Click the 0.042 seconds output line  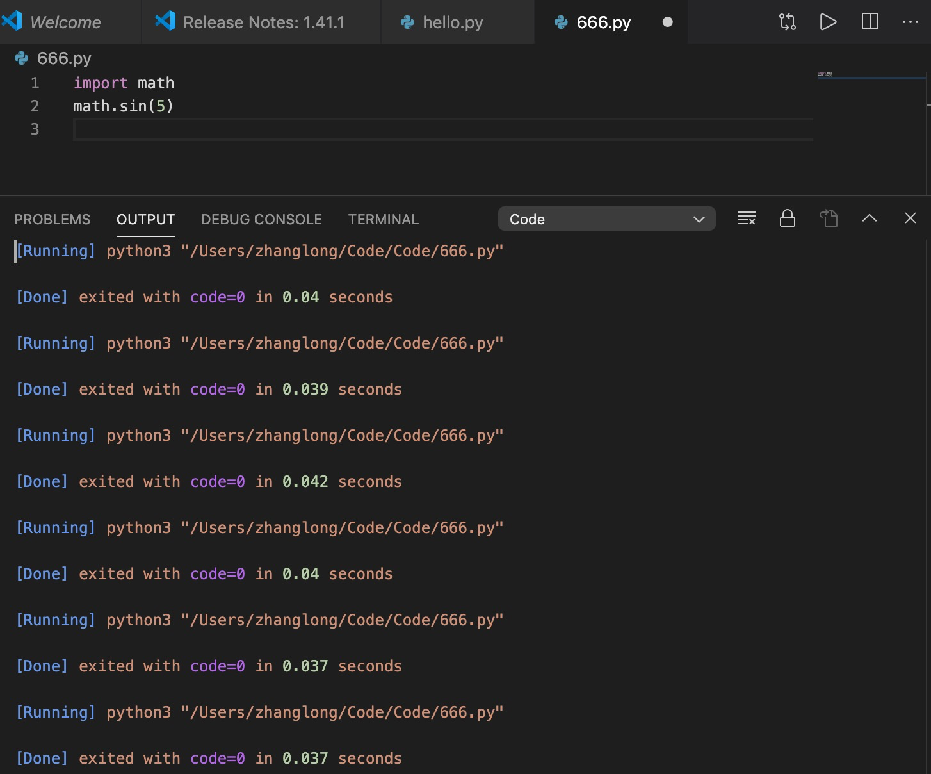209,482
